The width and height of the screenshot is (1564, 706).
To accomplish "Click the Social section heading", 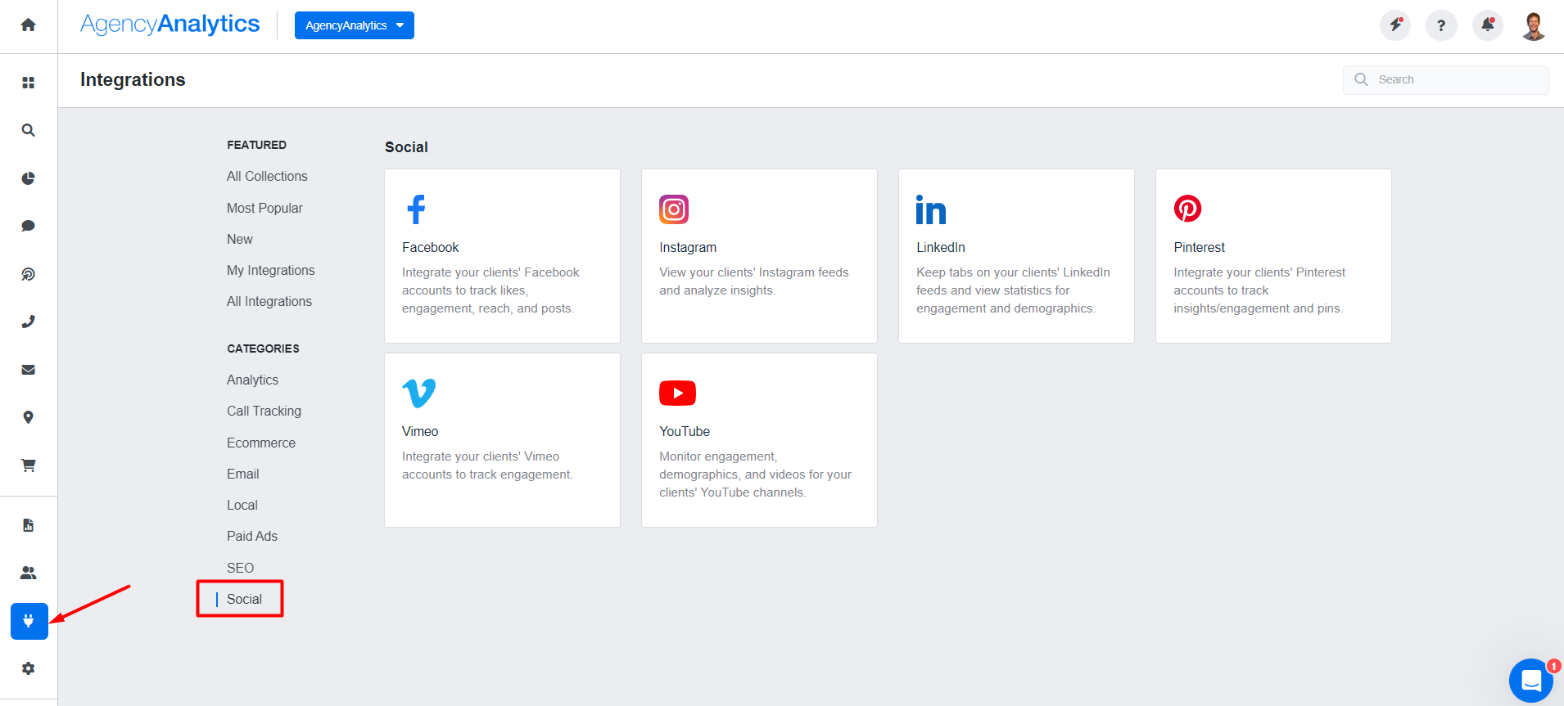I will click(406, 147).
